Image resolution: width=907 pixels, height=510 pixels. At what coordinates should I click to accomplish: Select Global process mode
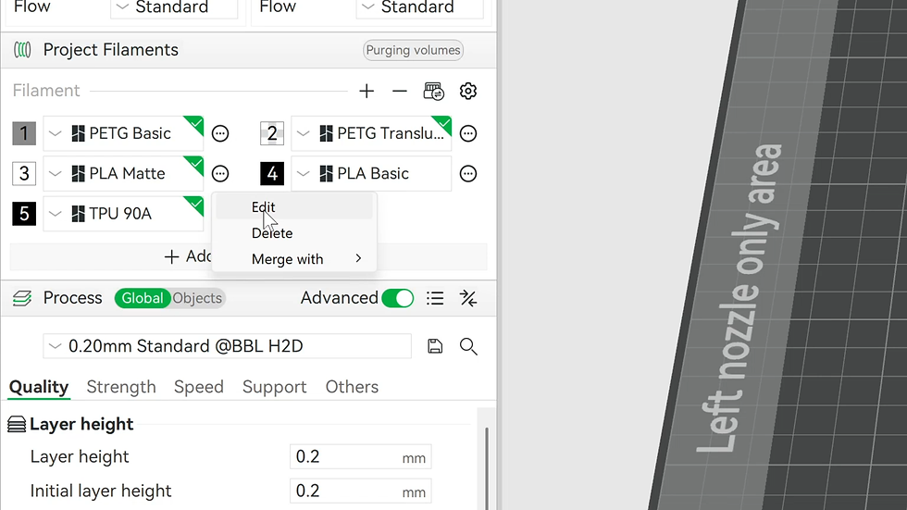point(143,298)
